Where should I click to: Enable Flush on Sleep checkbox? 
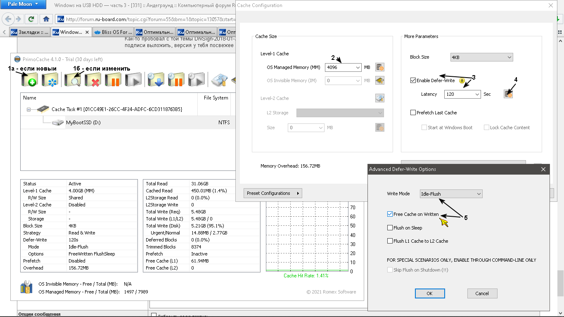point(390,228)
